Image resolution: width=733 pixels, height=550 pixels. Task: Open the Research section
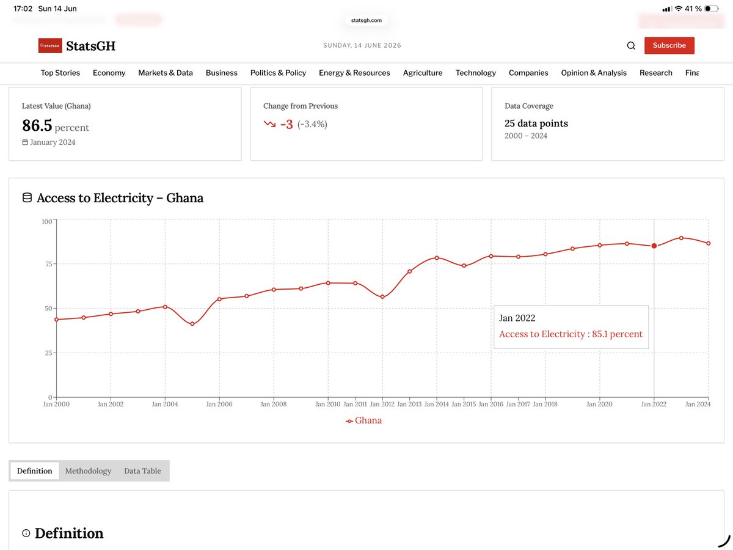656,73
